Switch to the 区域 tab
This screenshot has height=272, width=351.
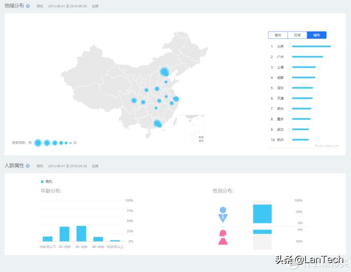(297, 35)
